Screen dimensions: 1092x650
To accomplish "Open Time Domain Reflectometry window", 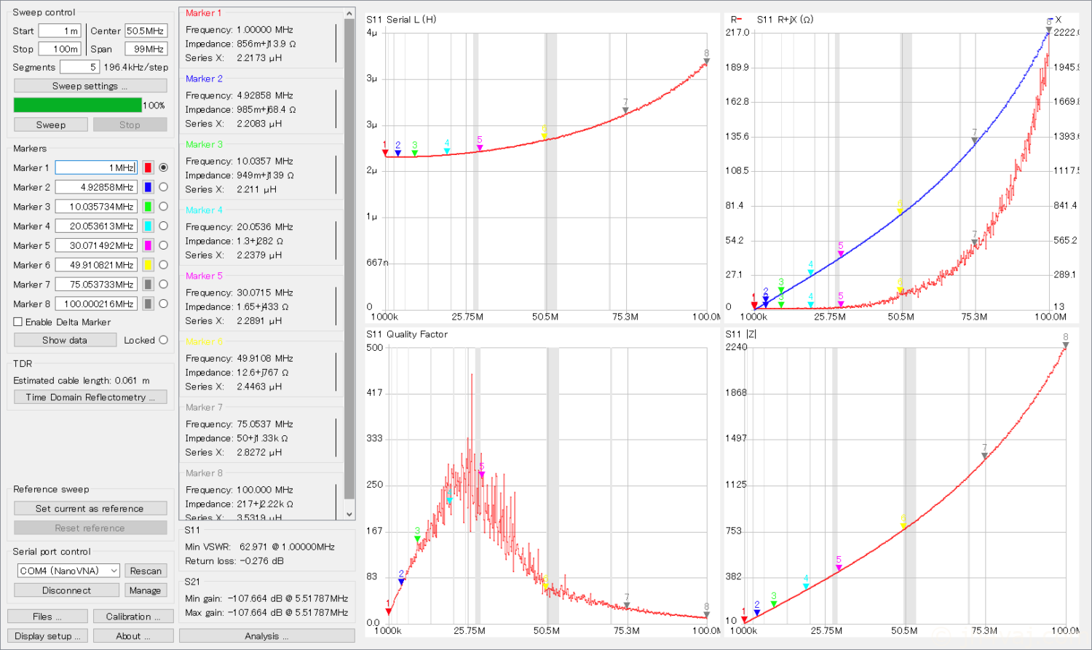I will click(90, 397).
